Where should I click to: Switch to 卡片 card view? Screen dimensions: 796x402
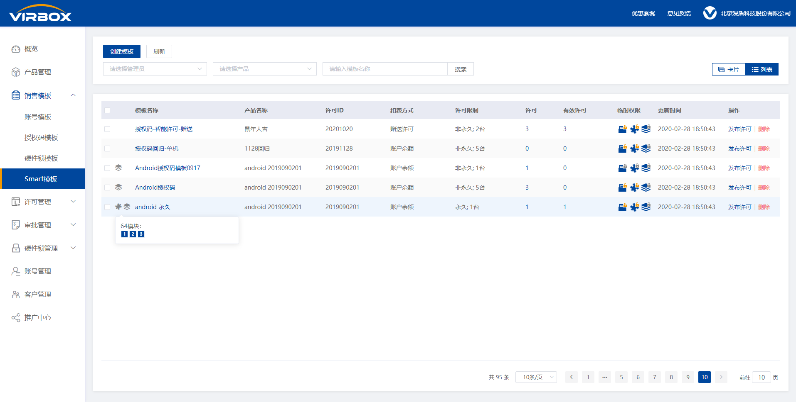pos(729,69)
